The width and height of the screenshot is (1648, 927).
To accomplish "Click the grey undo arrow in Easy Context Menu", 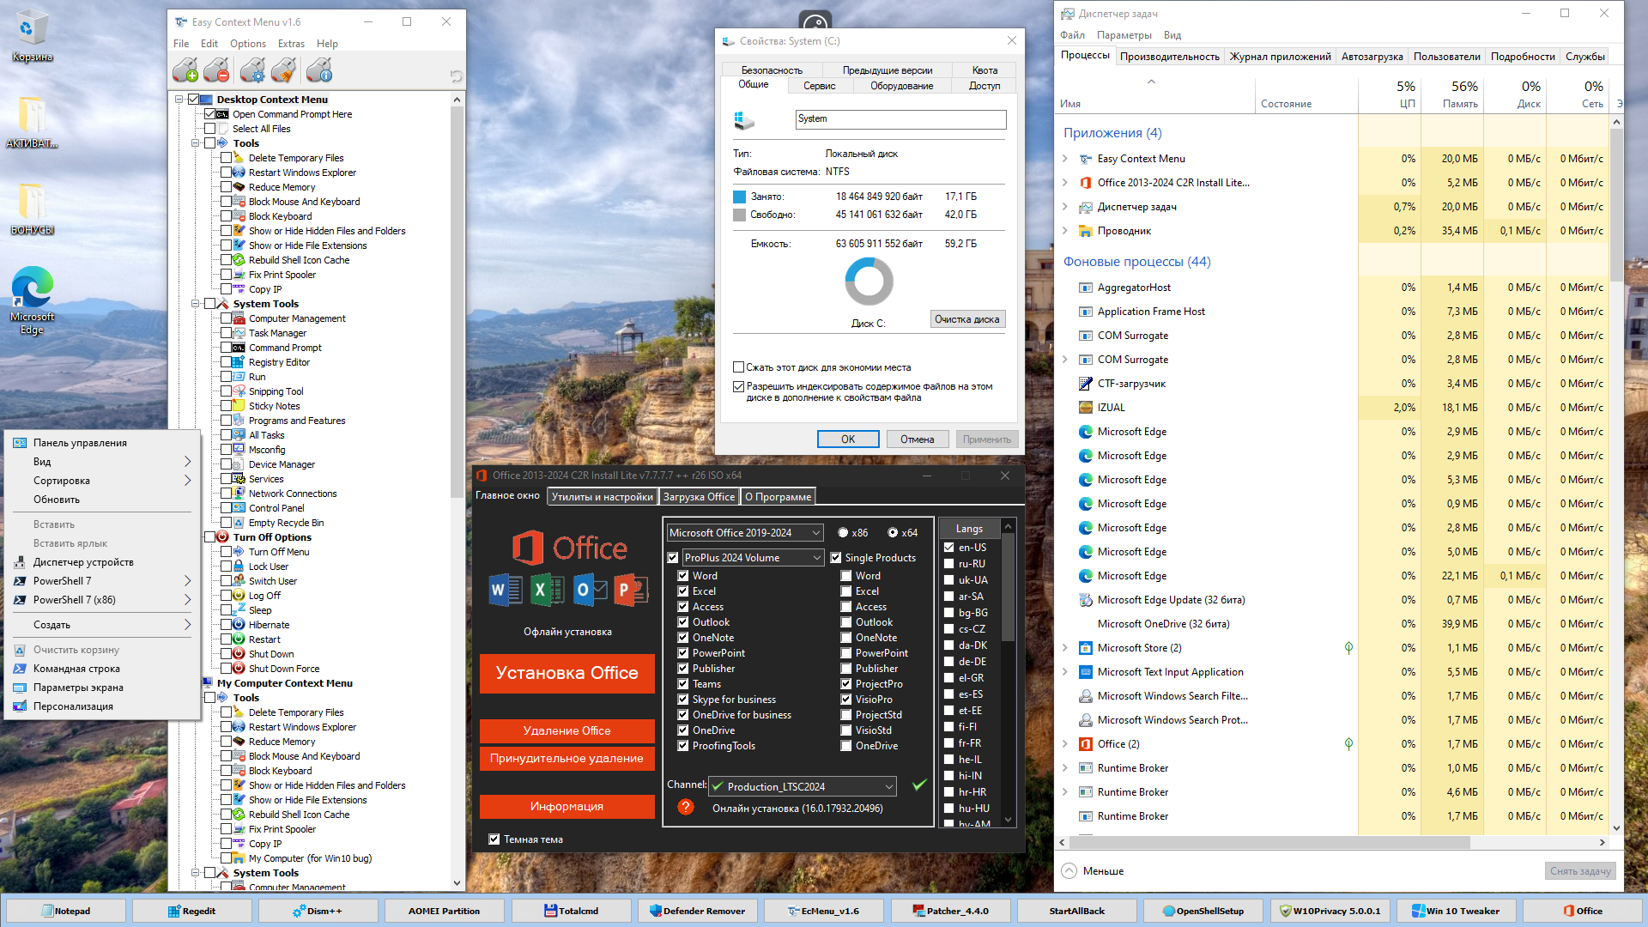I will coord(456,76).
